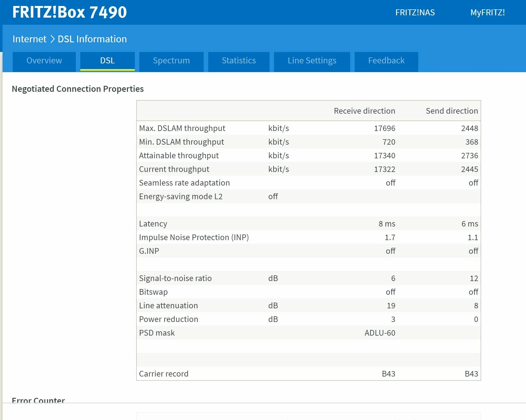526x420 pixels.
Task: Select the Latency label
Action: (153, 224)
